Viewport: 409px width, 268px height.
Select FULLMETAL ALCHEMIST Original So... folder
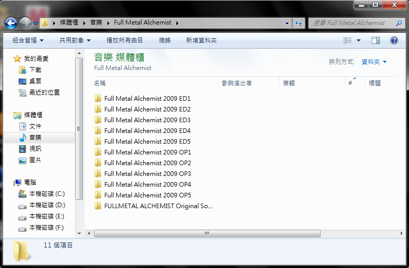[153, 206]
